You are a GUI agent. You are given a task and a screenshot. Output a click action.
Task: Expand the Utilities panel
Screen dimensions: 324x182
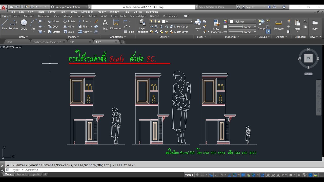(x=281, y=37)
